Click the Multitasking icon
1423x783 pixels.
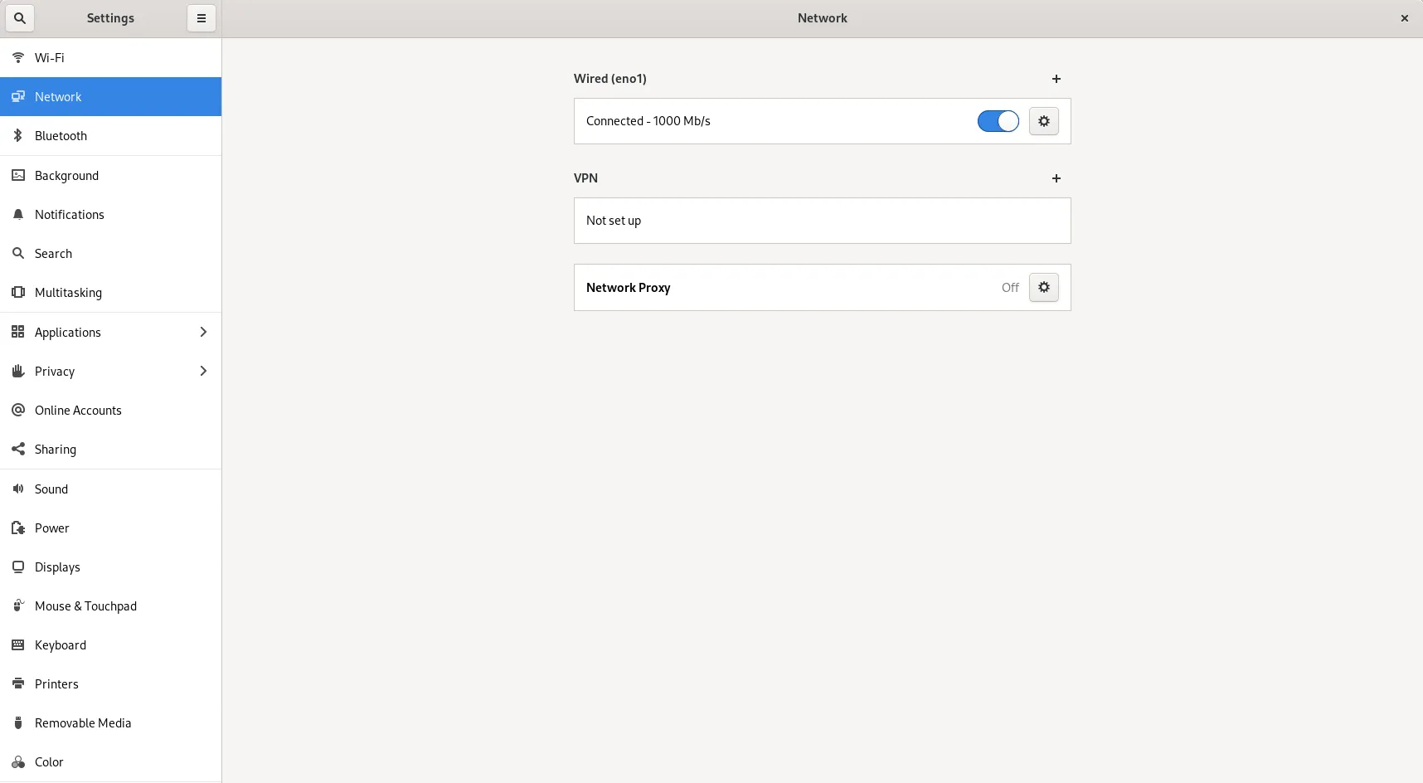click(x=18, y=293)
